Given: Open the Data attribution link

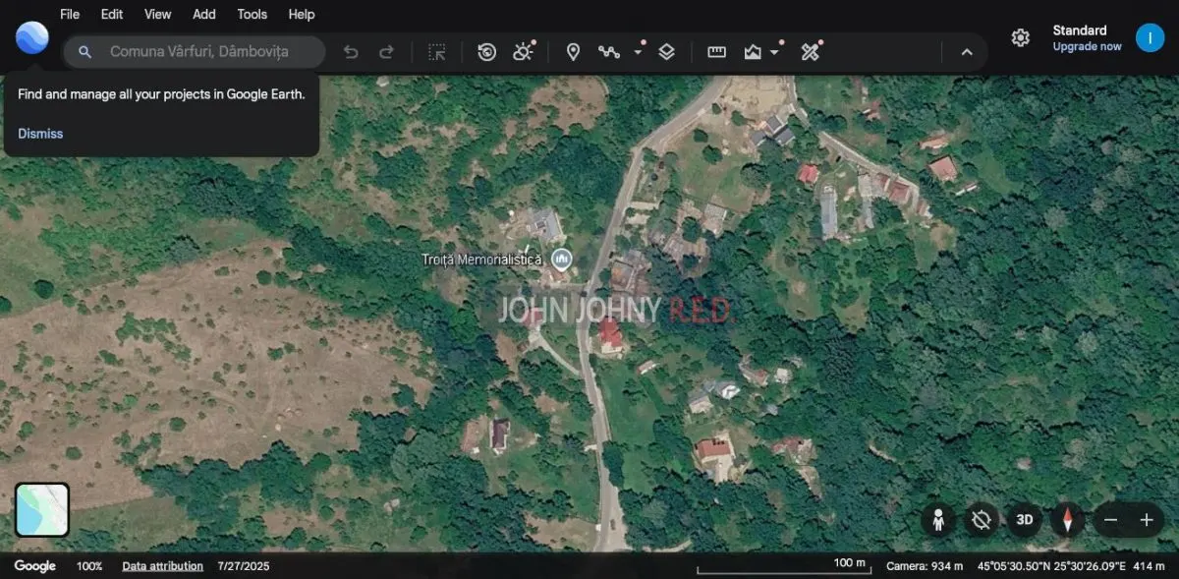Looking at the screenshot, I should coord(163,566).
